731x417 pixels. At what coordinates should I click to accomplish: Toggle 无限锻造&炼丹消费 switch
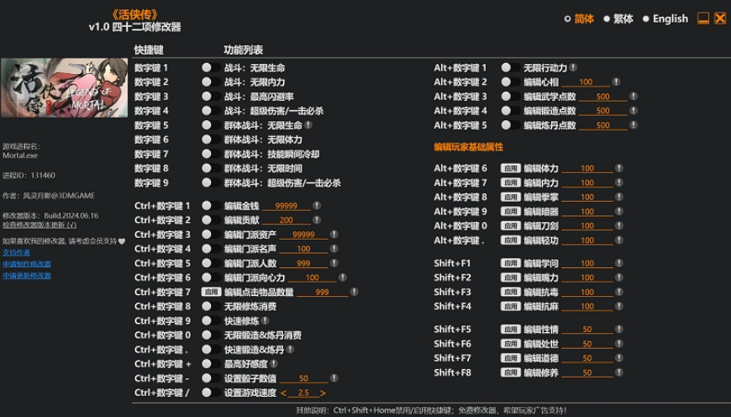coord(211,335)
